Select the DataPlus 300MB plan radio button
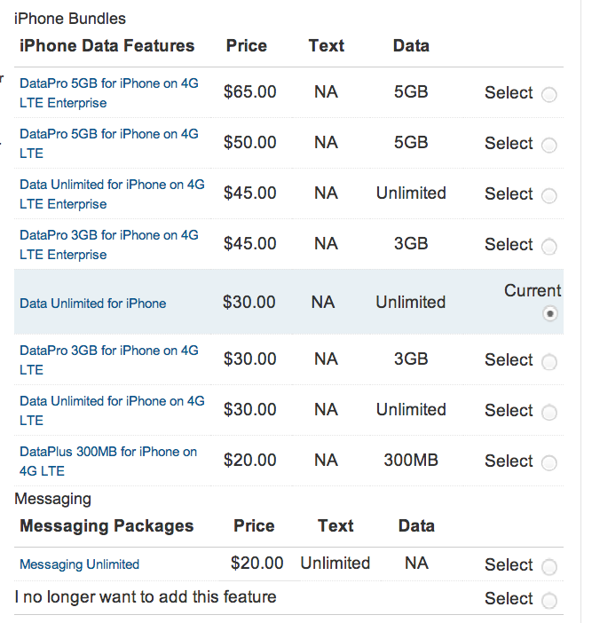The image size is (592, 623). pyautogui.click(x=549, y=462)
